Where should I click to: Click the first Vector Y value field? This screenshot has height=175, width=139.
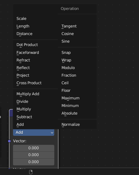[x=34, y=155]
